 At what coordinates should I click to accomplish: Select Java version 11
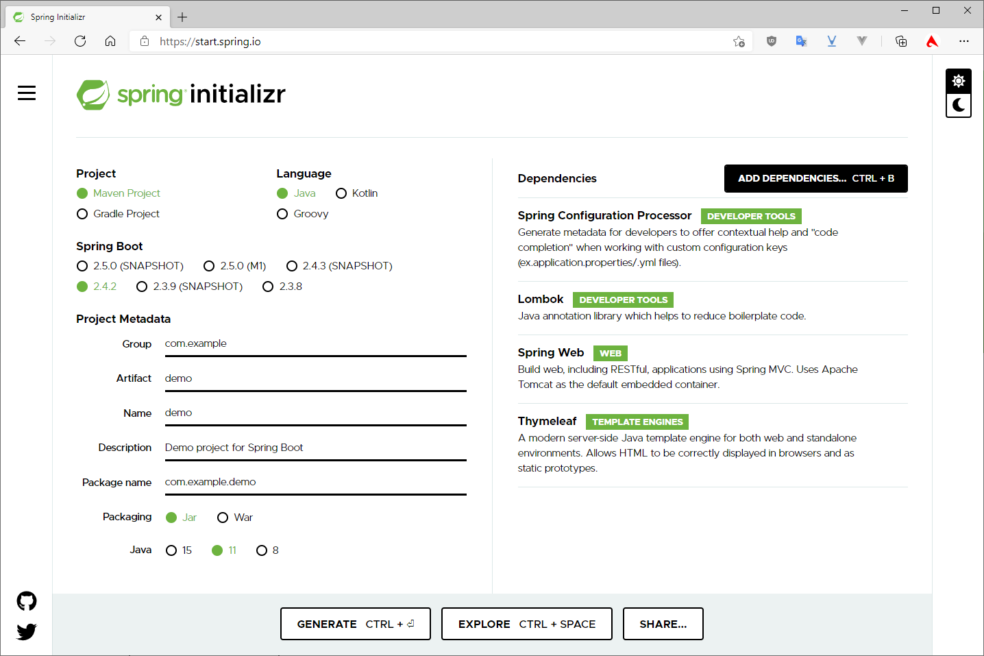(224, 550)
